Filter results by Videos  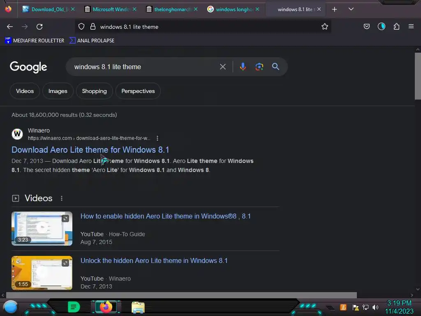point(25,91)
